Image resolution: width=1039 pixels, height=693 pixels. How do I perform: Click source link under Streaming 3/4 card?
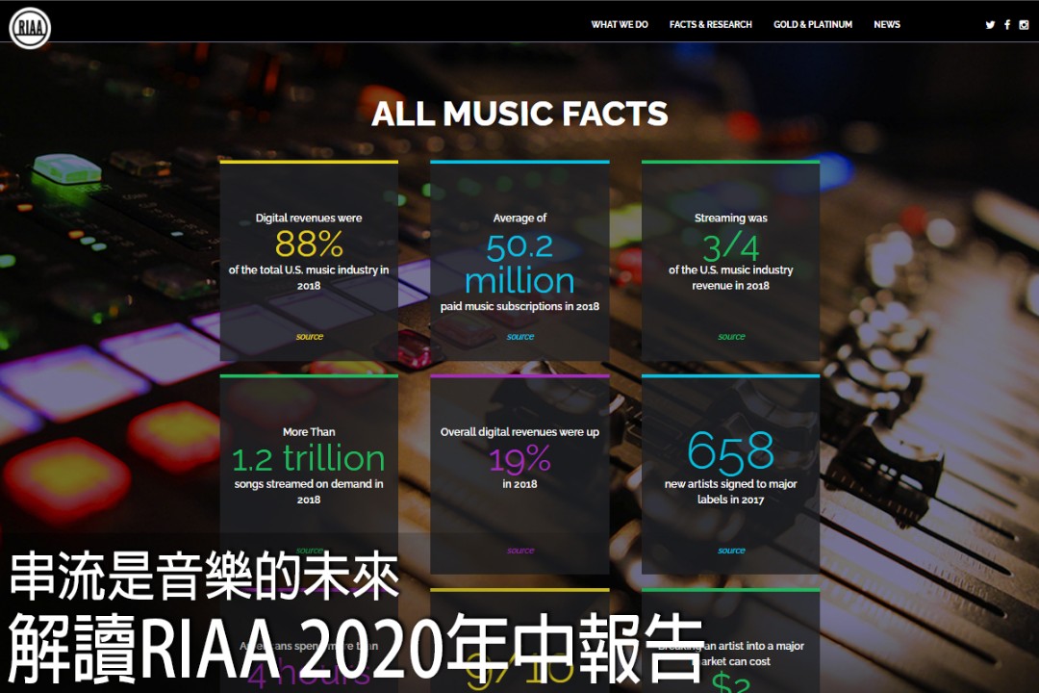pyautogui.click(x=731, y=337)
